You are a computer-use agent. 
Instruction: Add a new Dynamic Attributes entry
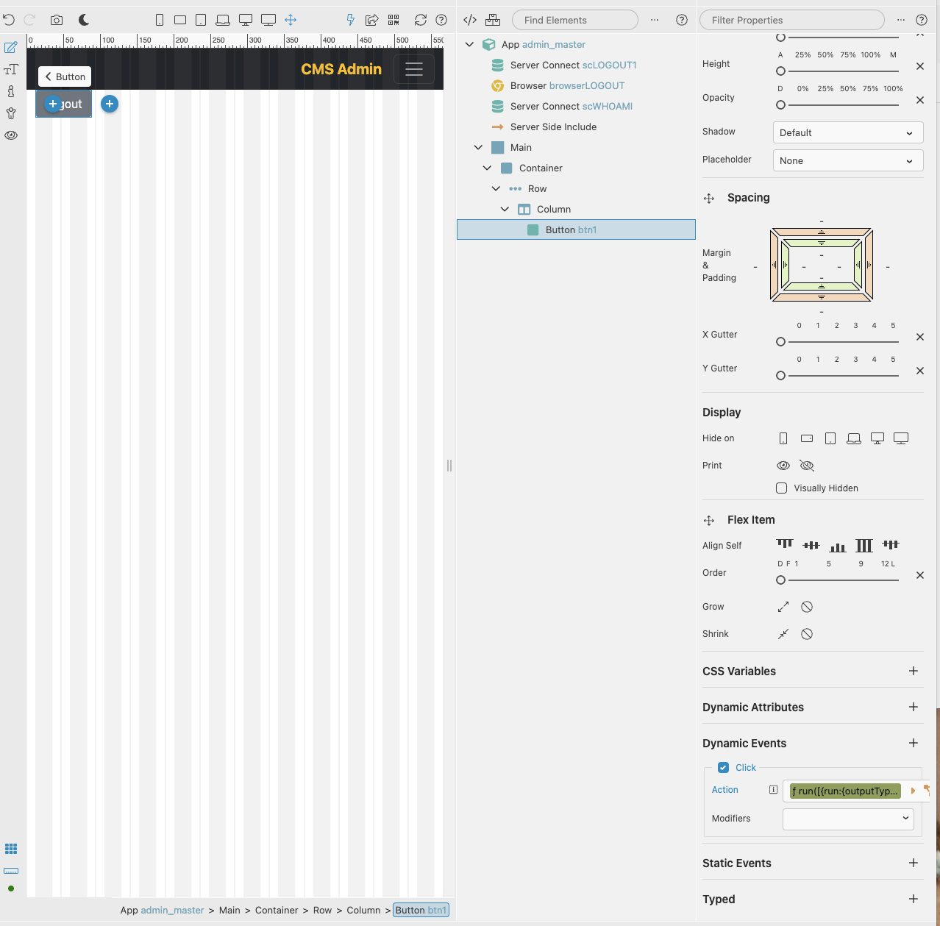coord(913,707)
